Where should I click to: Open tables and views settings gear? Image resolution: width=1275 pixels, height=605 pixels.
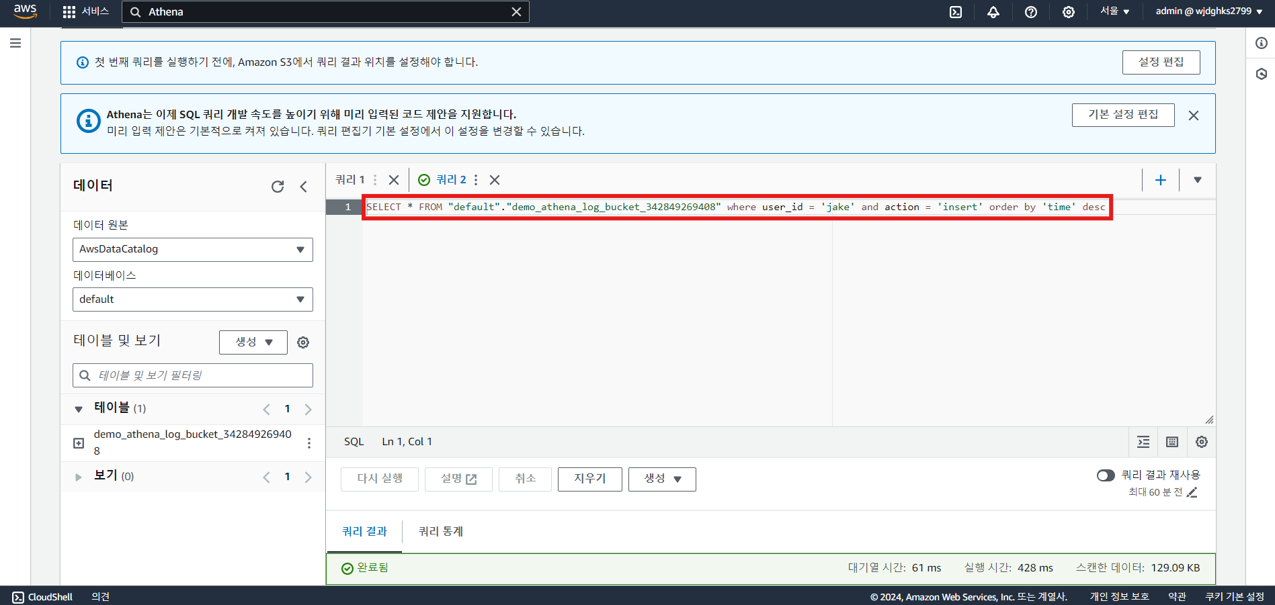(303, 342)
